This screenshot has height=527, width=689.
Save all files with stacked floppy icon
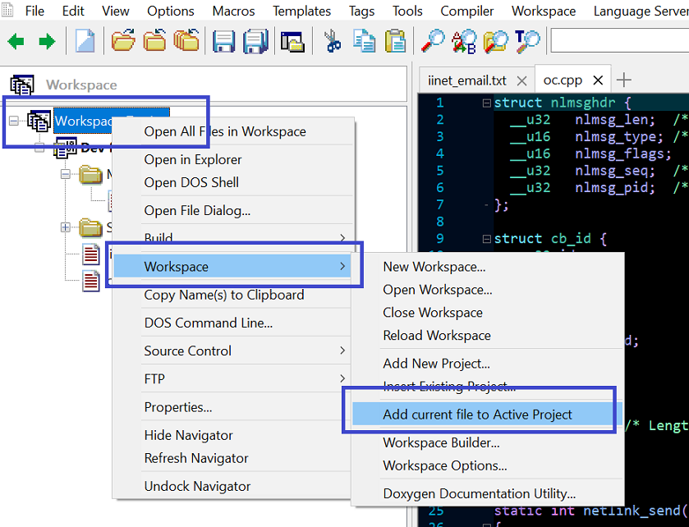pyautogui.click(x=255, y=41)
